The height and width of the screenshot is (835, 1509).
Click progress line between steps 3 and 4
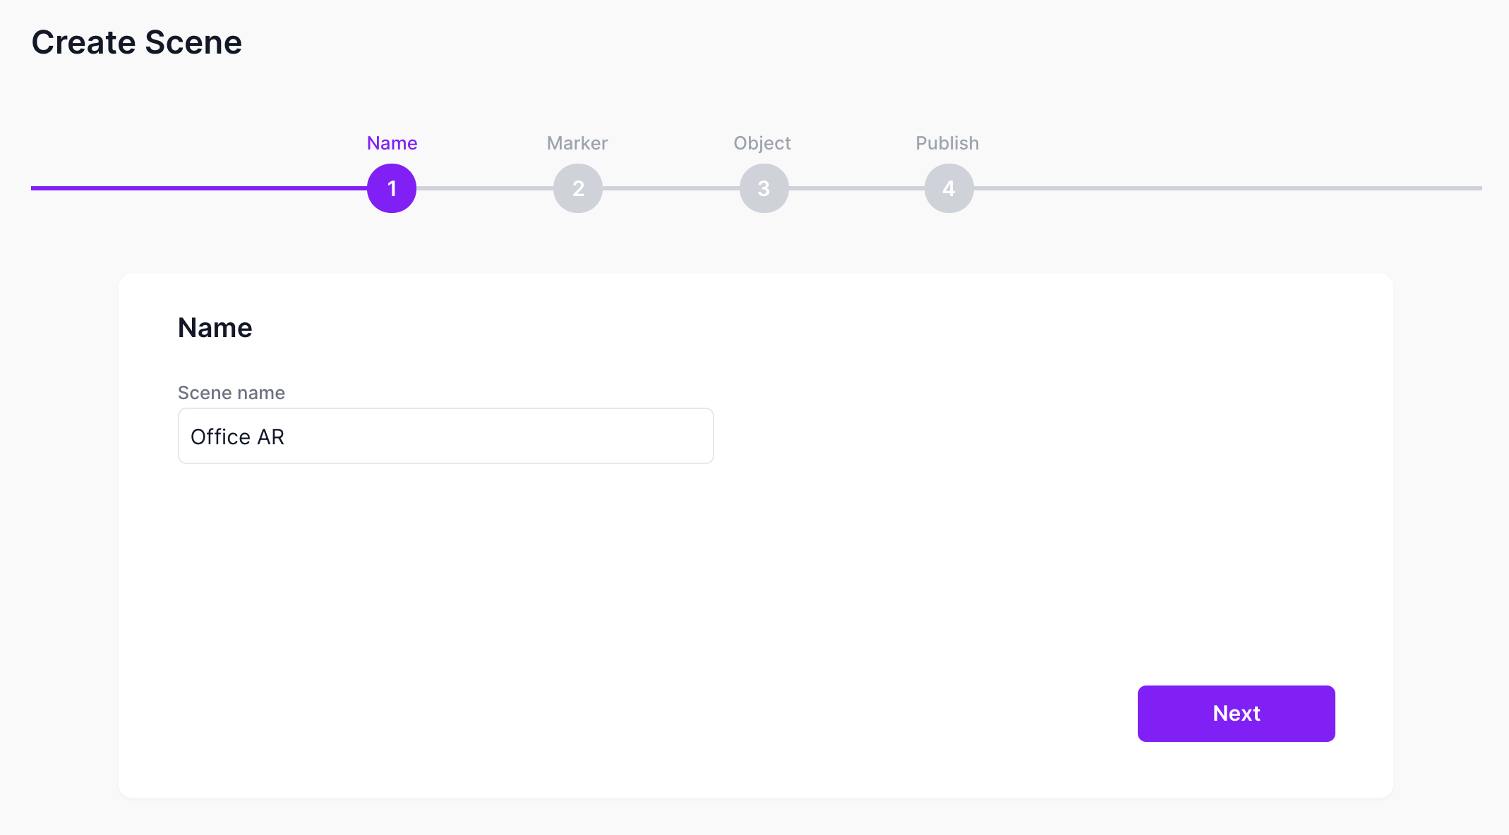[x=856, y=188]
